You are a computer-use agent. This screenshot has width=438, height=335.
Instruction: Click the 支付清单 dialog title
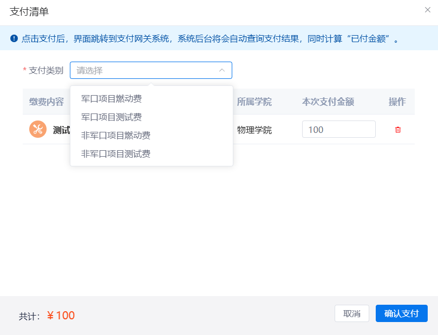[x=29, y=11]
